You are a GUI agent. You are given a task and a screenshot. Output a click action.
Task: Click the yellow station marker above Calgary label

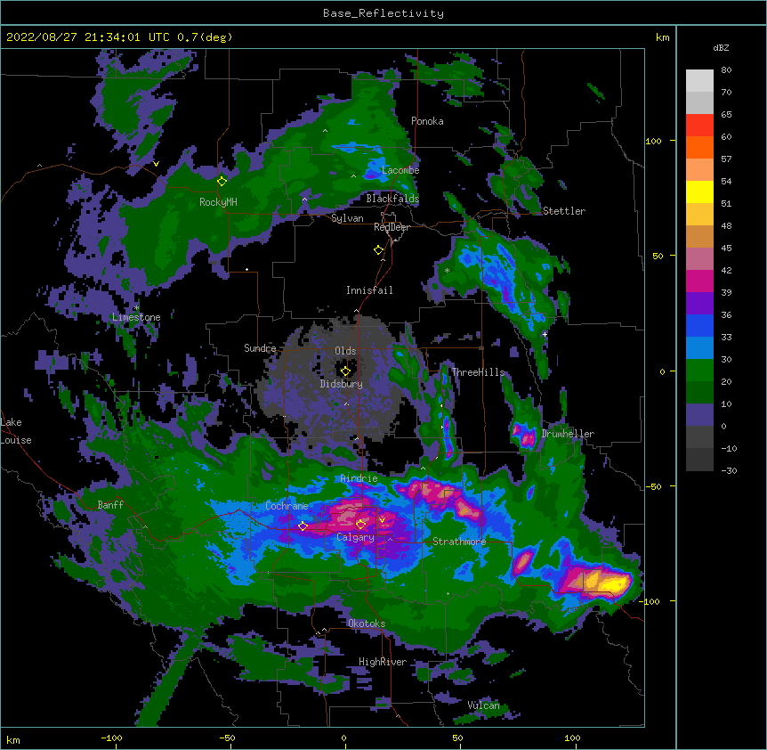[x=360, y=525]
